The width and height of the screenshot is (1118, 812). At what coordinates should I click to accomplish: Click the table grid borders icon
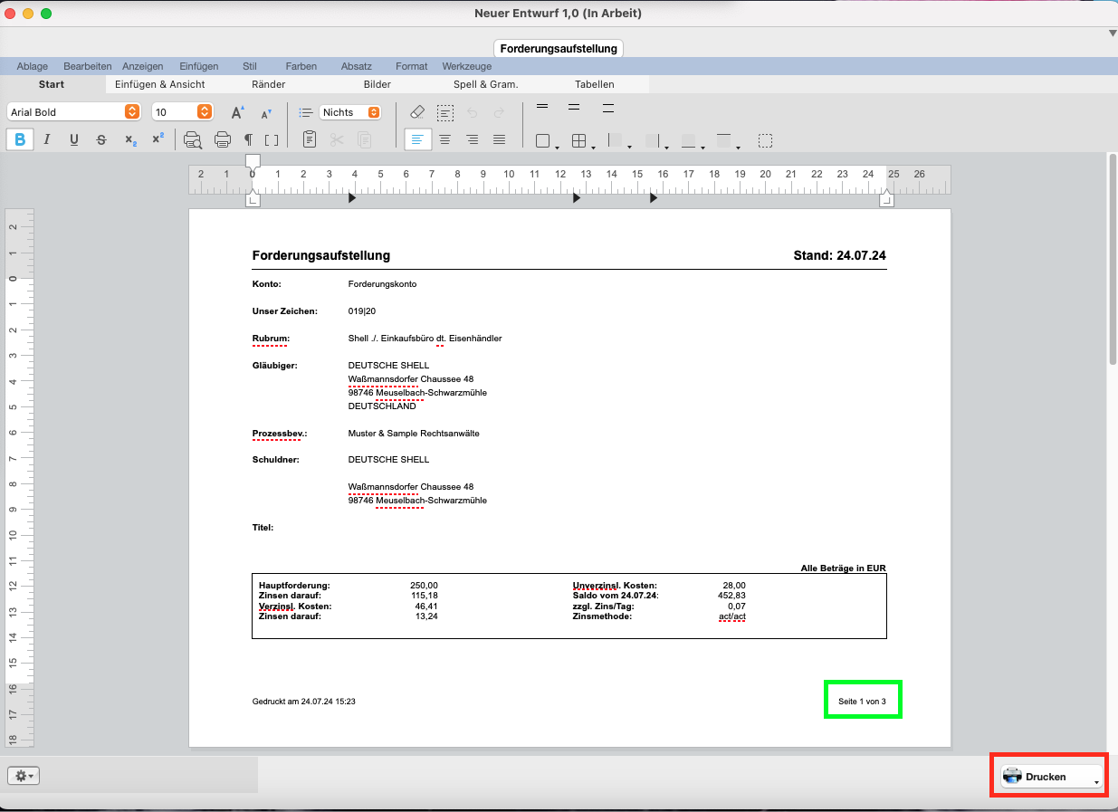click(x=579, y=141)
